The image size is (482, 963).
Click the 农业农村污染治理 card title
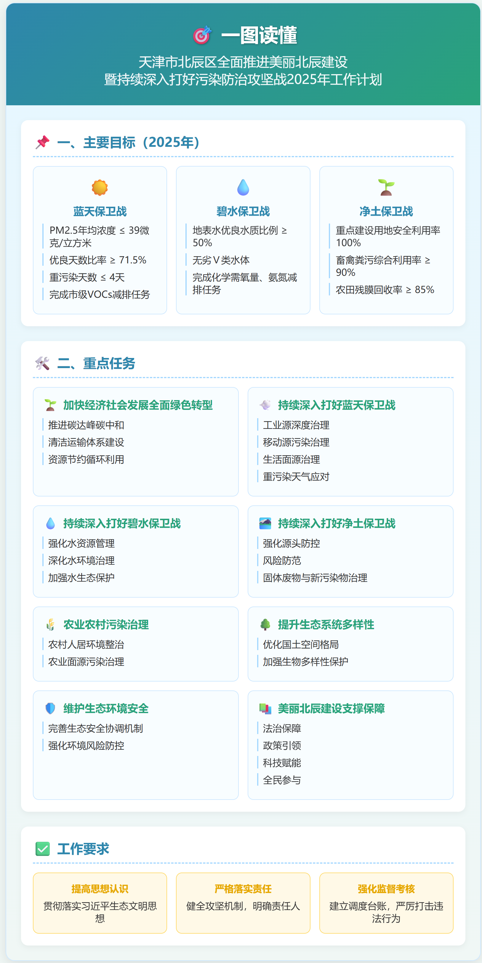click(x=106, y=624)
